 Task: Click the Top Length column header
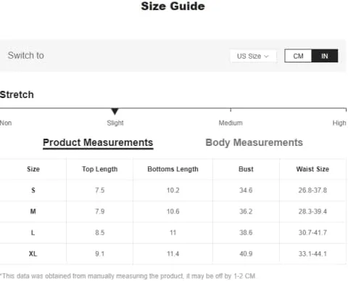(x=99, y=169)
